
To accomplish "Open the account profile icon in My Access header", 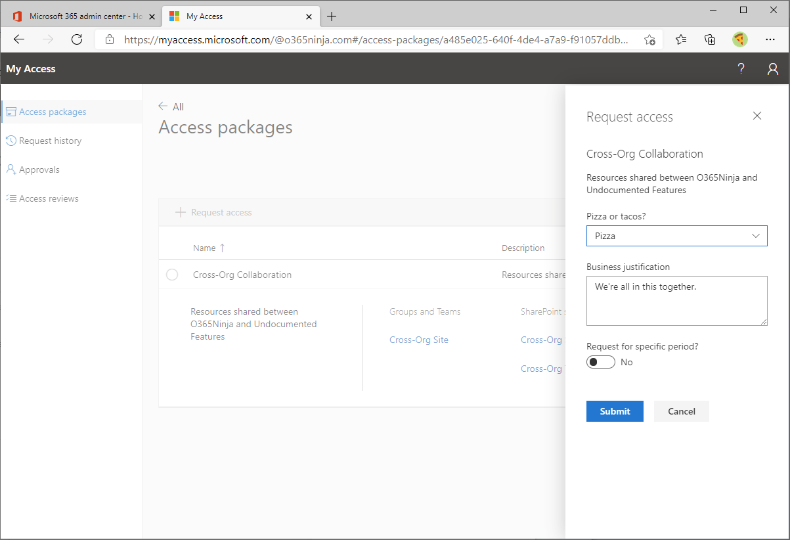I will tap(772, 68).
